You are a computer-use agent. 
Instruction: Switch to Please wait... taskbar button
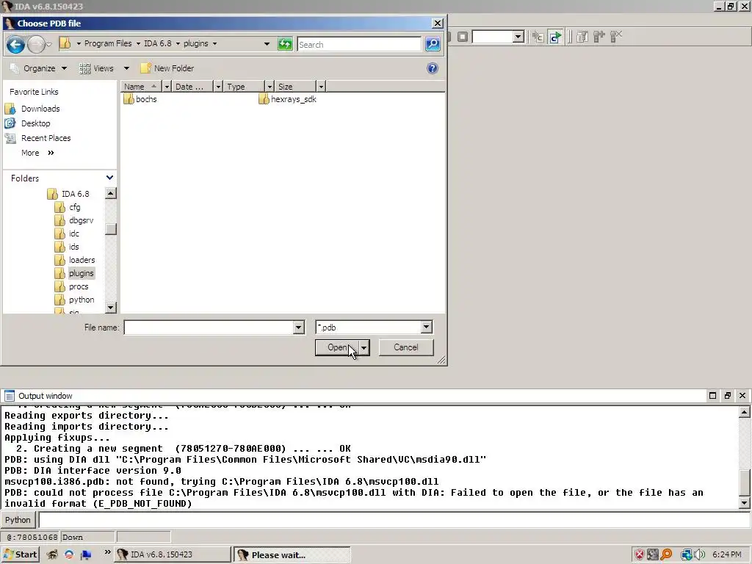coord(292,554)
